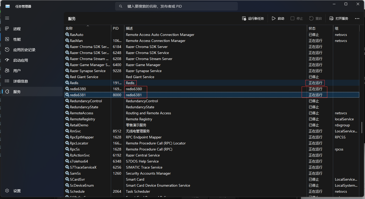Click the gear icon of the Redis service
Viewport: 365px width, 199px height.
(67, 83)
